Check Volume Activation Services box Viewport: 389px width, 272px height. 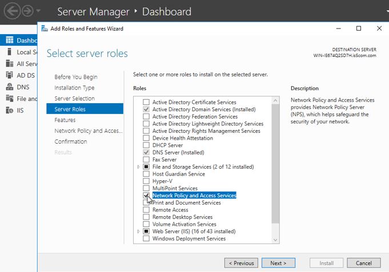(146, 224)
